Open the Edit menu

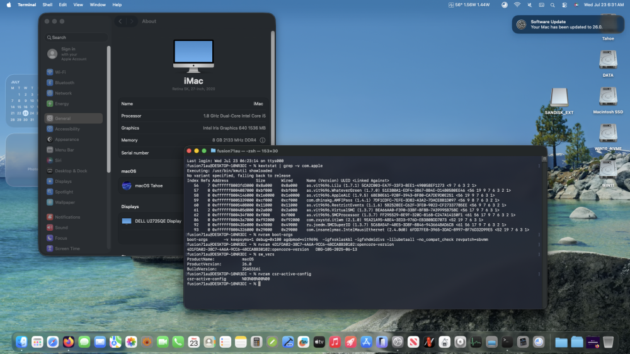click(62, 5)
